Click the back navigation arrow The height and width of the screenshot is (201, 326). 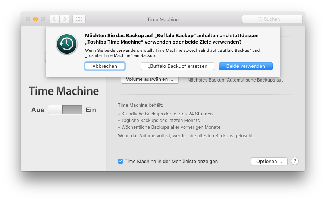click(54, 19)
